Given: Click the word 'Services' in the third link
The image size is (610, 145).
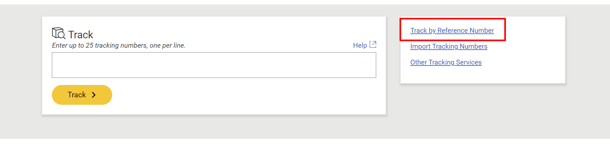Looking at the screenshot, I should 469,62.
